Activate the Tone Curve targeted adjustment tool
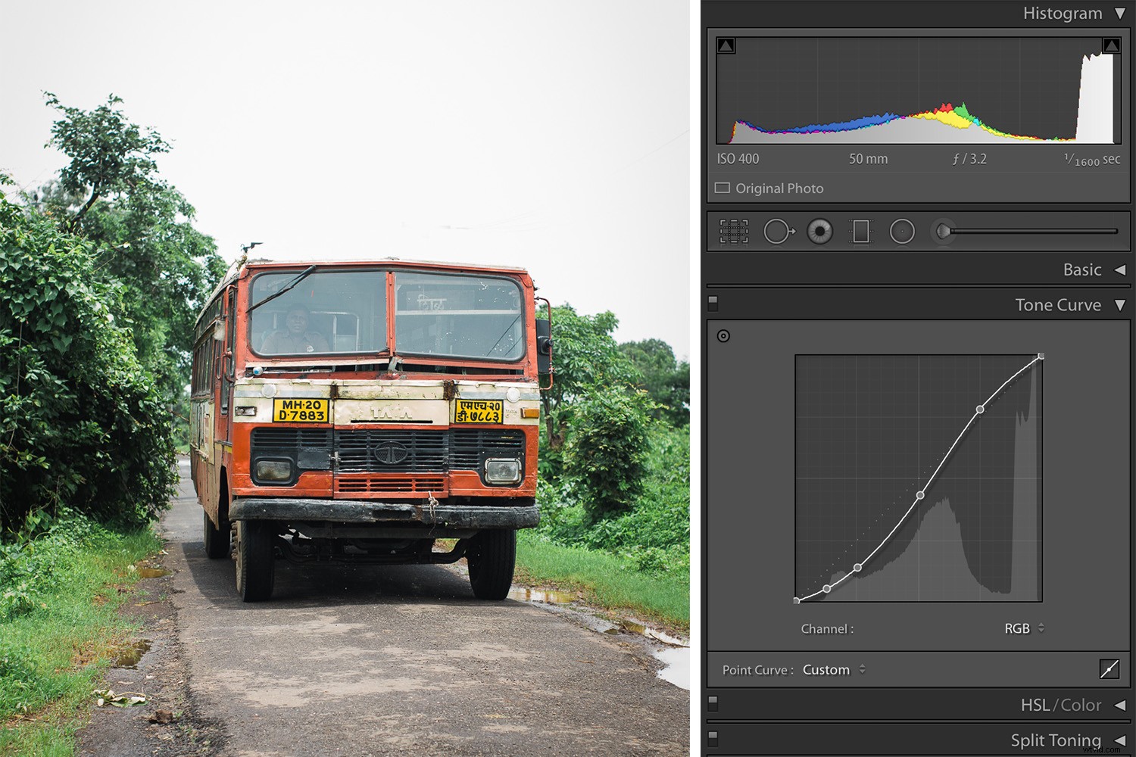The image size is (1136, 757). tap(724, 336)
